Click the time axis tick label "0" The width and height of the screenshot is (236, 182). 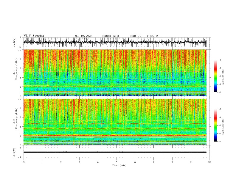(x=24, y=162)
